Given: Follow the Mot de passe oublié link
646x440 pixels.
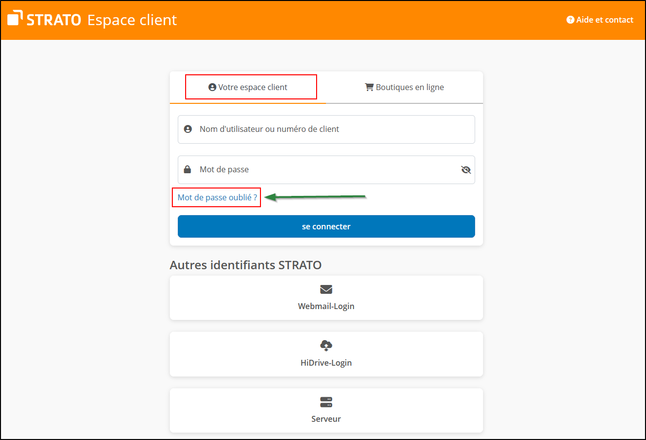Looking at the screenshot, I should [217, 197].
